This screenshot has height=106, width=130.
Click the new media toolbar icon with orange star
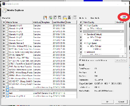(45, 18)
